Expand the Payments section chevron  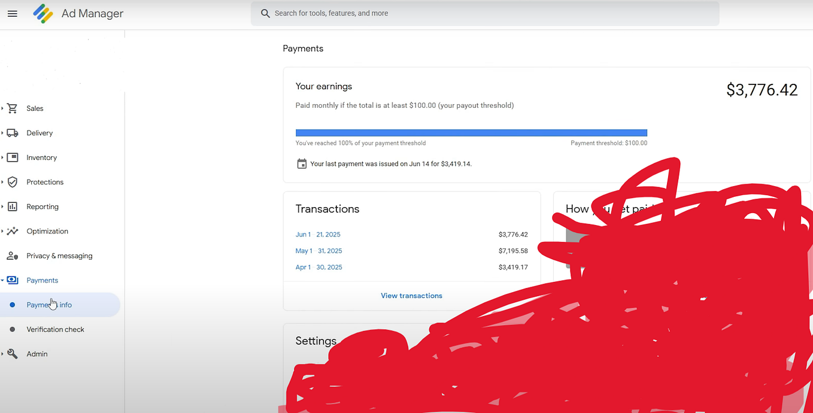coord(3,280)
